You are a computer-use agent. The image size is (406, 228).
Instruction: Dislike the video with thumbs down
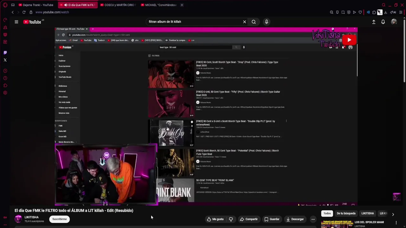point(231,219)
